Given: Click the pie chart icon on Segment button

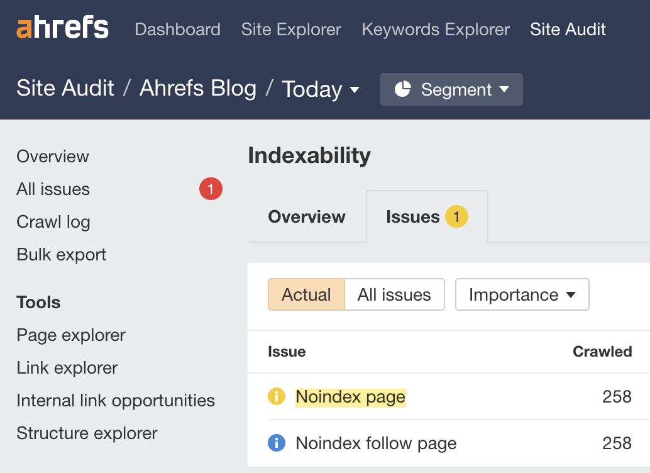Looking at the screenshot, I should coord(402,89).
